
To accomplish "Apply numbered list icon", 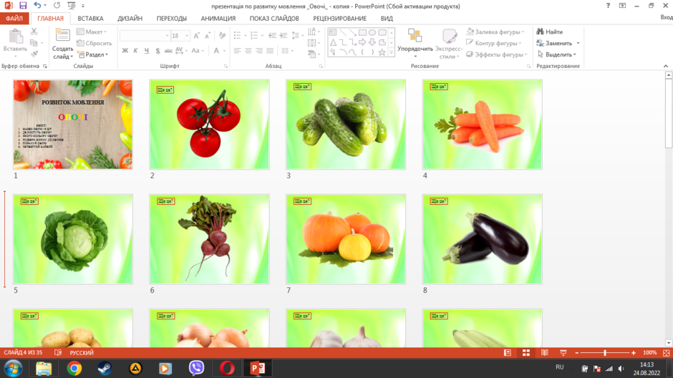I will tap(254, 35).
